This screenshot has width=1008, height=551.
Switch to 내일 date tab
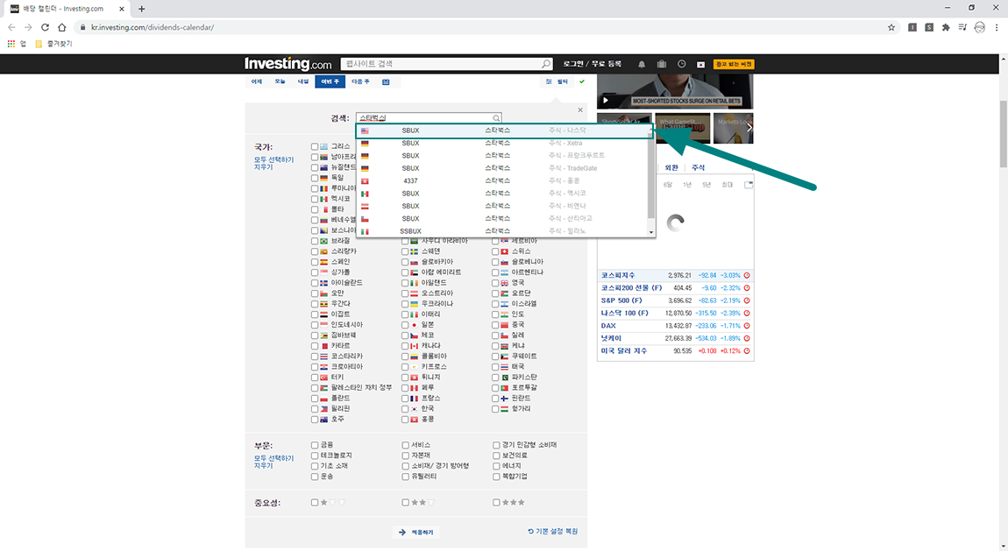(302, 81)
